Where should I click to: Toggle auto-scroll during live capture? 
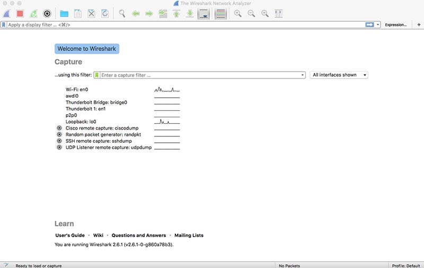point(203,13)
